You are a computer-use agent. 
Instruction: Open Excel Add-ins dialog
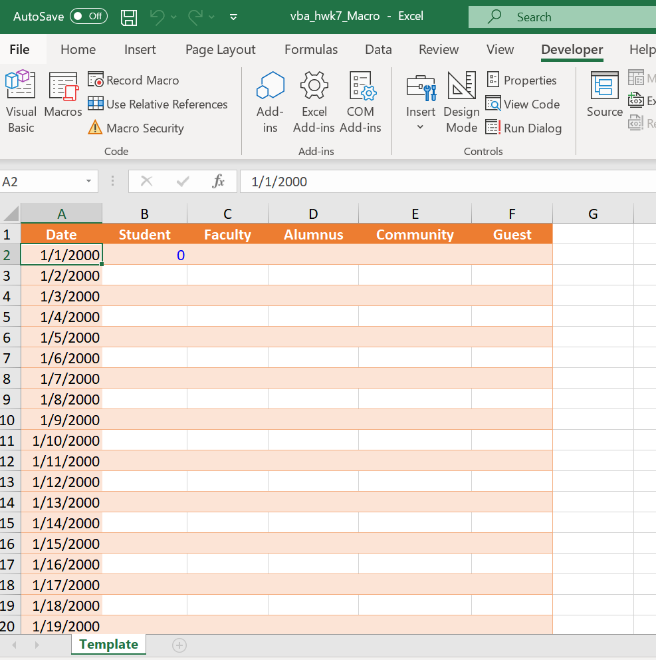(x=314, y=101)
